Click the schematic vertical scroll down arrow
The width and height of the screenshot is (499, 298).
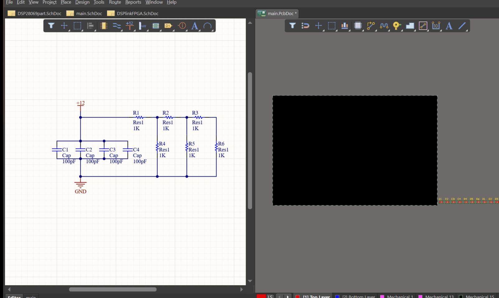250,281
